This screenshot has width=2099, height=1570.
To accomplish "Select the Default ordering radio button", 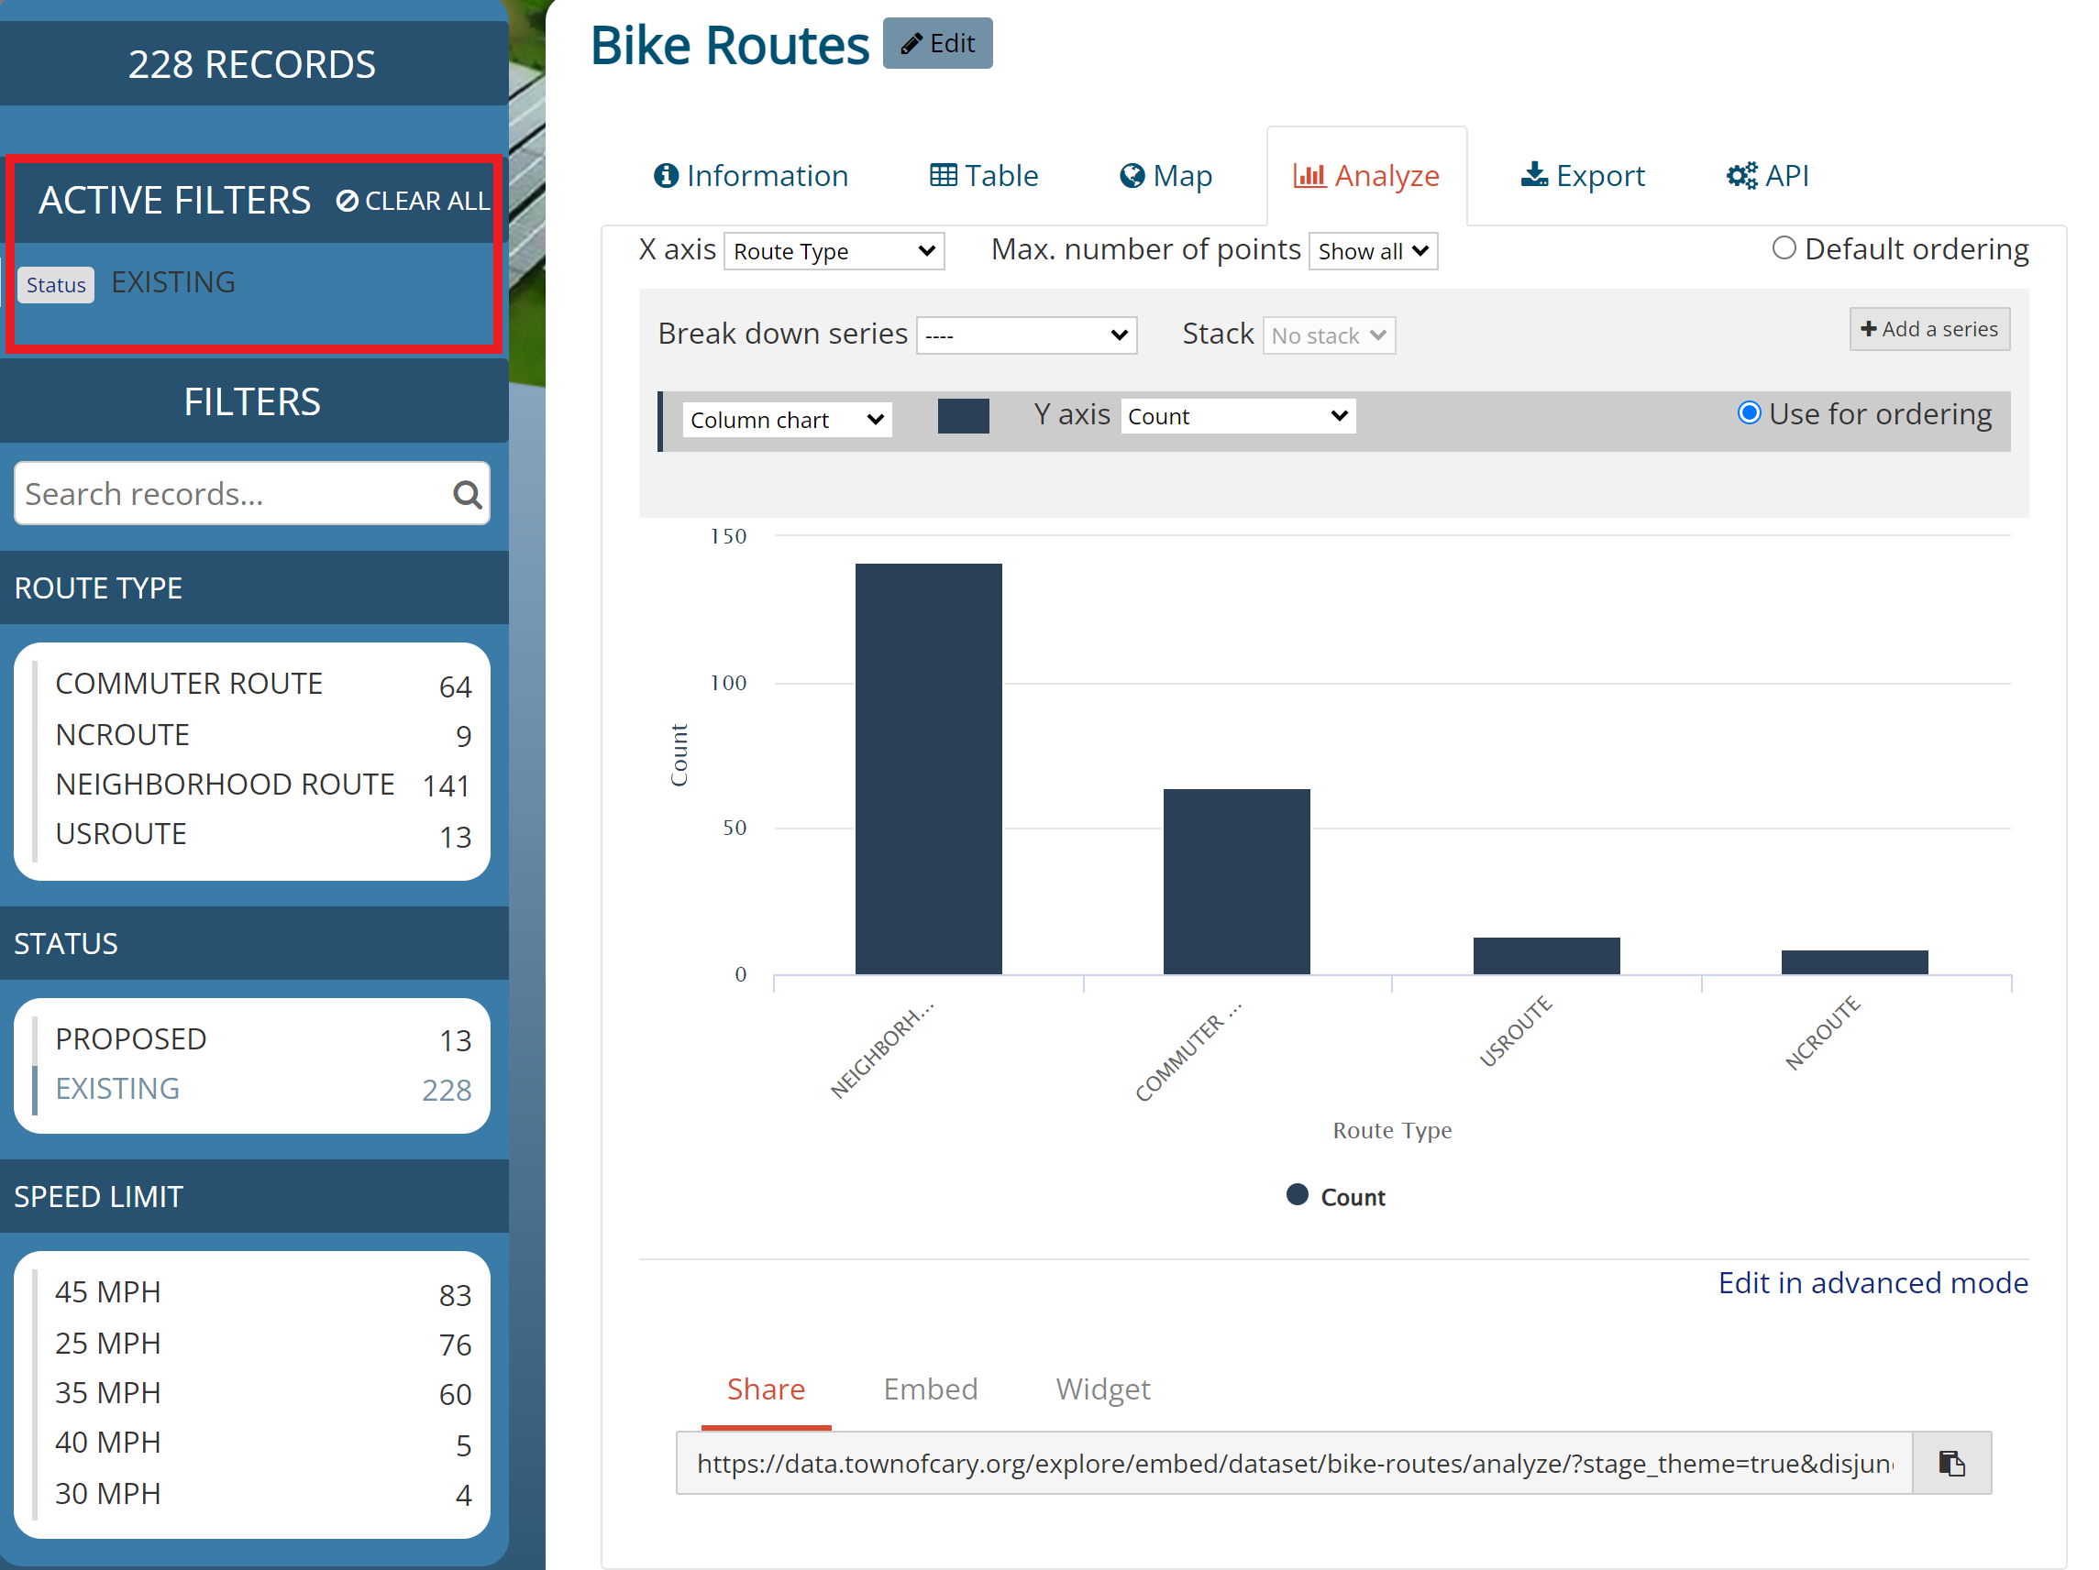I will coord(1783,248).
